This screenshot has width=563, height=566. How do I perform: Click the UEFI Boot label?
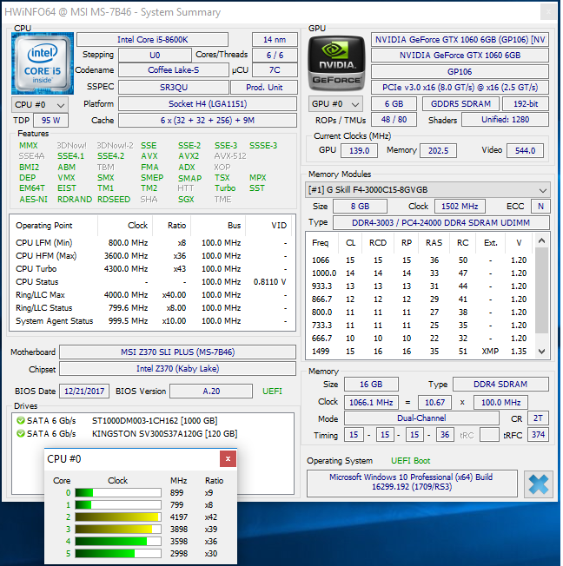tap(410, 461)
